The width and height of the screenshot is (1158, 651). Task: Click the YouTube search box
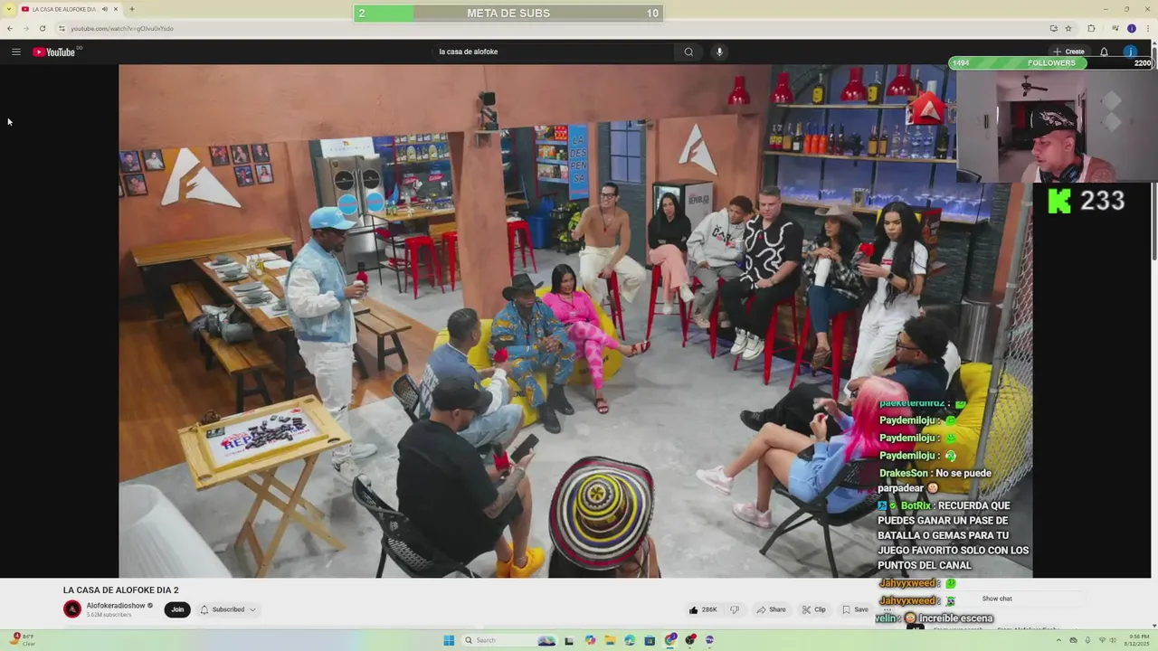point(552,52)
